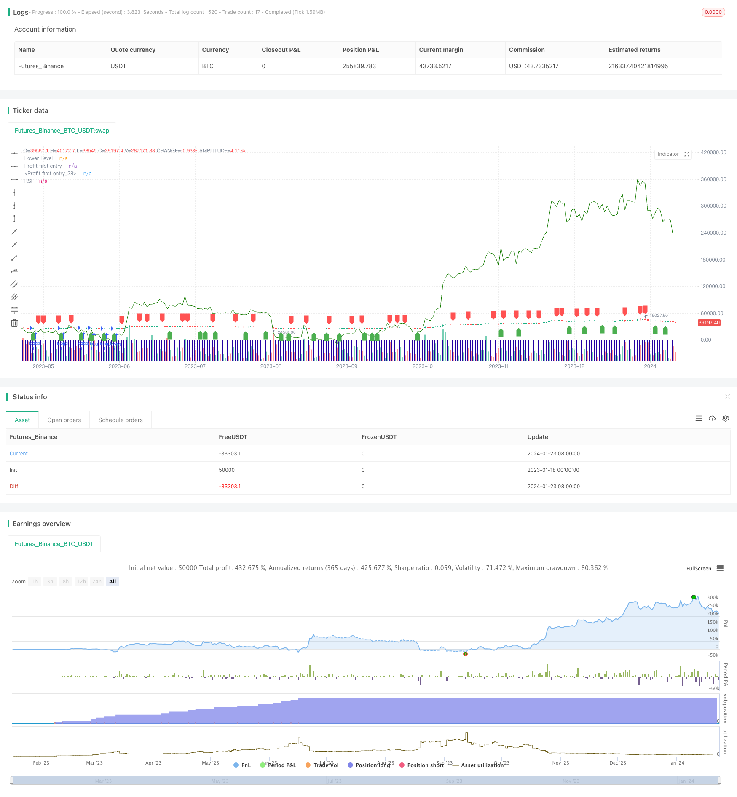
Task: Select the diagonal segment drawing tool
Action: (14, 258)
